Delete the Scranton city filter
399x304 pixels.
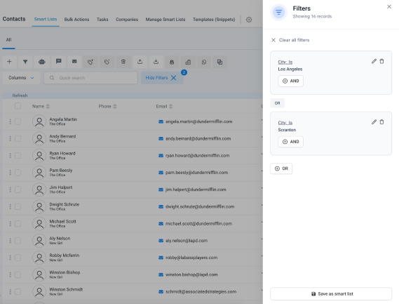point(381,121)
